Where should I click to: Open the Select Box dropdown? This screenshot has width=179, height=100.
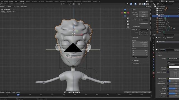pyautogui.click(x=23, y=7)
